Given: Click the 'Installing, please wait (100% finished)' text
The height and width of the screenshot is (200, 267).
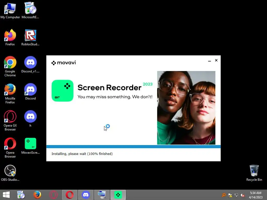Looking at the screenshot, I should tap(82, 154).
